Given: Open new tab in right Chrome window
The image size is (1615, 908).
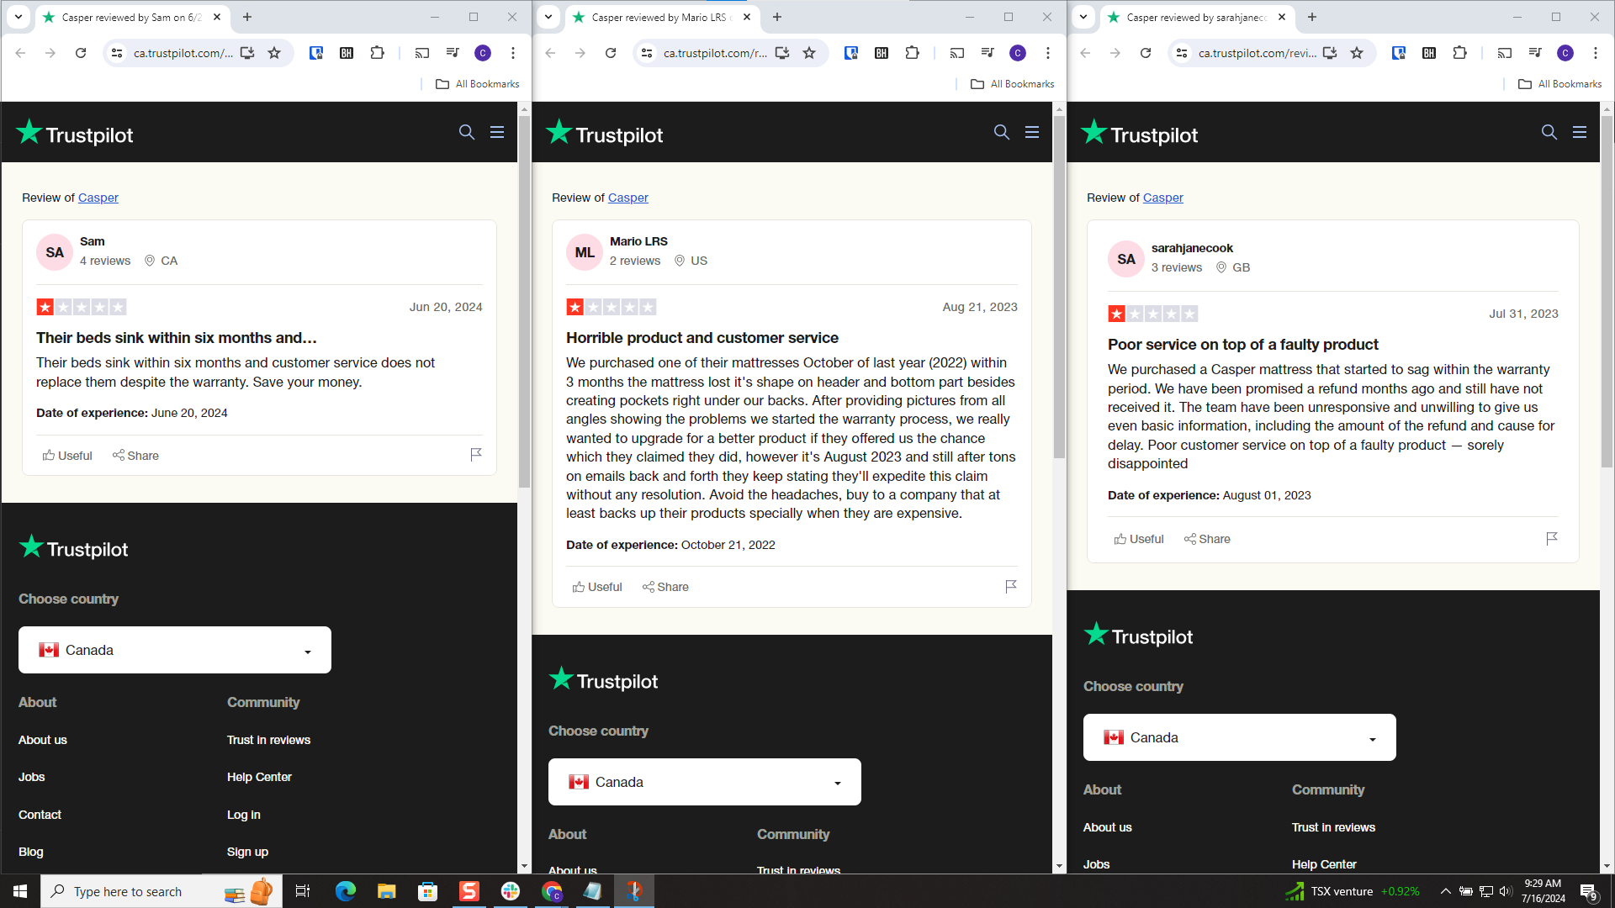Looking at the screenshot, I should (x=1312, y=17).
